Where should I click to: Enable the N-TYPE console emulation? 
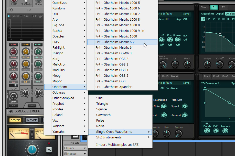point(32,120)
